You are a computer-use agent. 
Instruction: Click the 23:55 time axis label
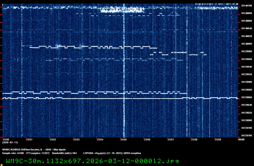coord(124,139)
